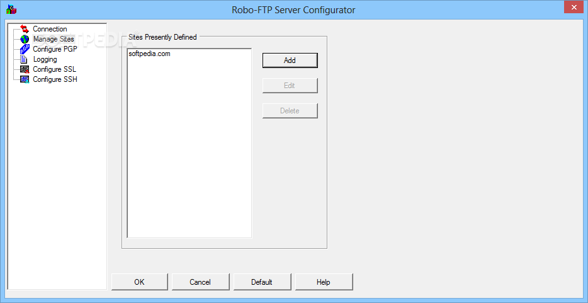This screenshot has height=303, width=588.
Task: Click the Add button
Action: point(290,60)
